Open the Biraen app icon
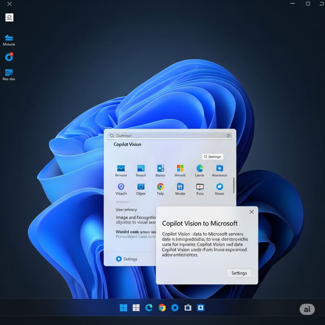The width and height of the screenshot is (325, 325). pos(160,168)
